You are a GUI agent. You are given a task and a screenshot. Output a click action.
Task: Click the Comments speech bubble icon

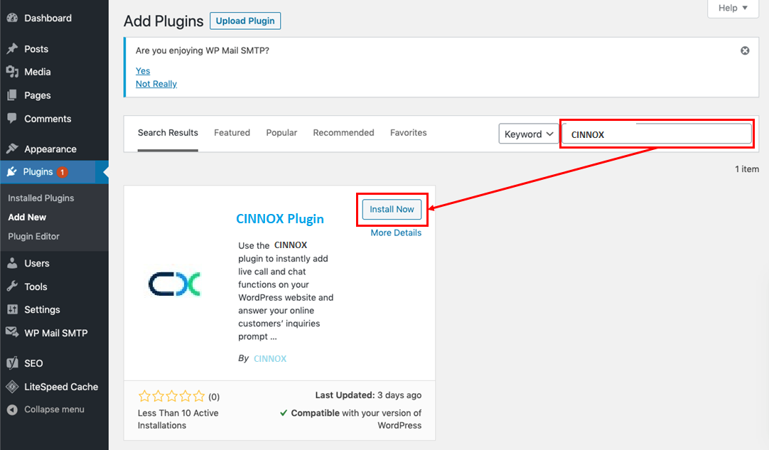coord(12,118)
